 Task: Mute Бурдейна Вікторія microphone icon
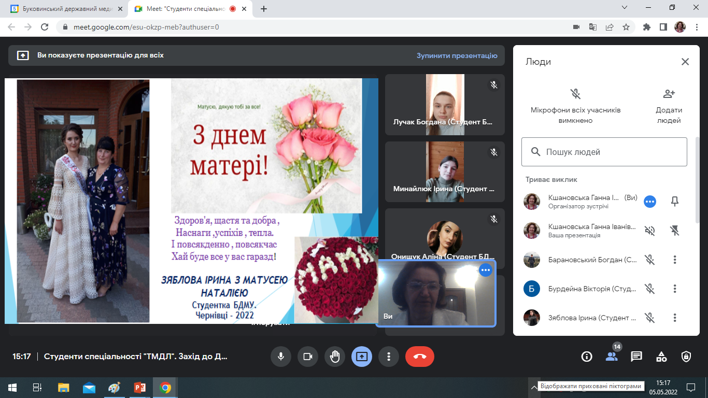coord(650,289)
